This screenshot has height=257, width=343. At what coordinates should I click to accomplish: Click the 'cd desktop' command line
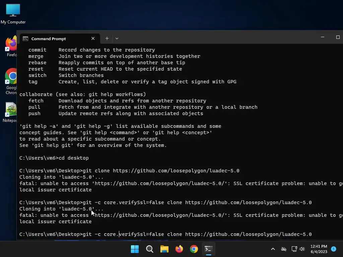54,158
